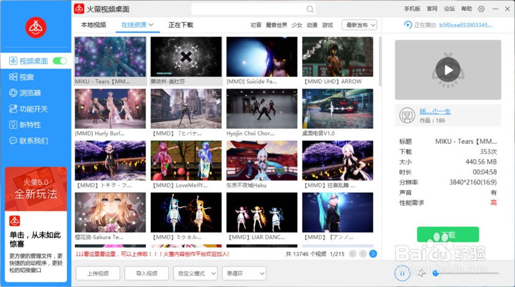Image resolution: width=515 pixels, height=287 pixels.
Task: Click the author avatar icon
Action: (407, 116)
